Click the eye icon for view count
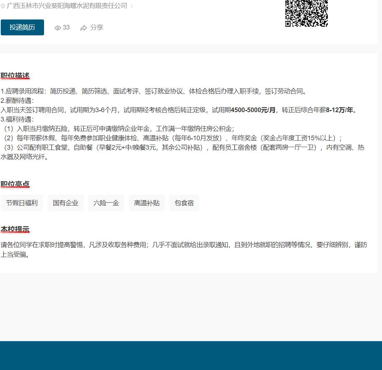The height and width of the screenshot is (370, 382). click(58, 28)
